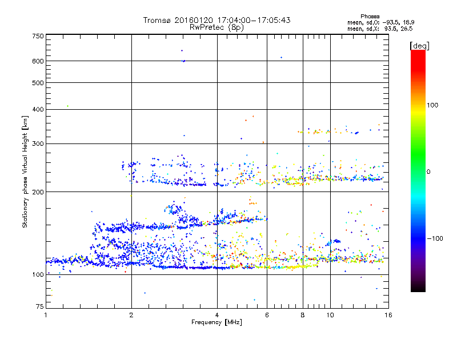Click the 'mean, sd,X: 93.5, 26.5' text
The width and height of the screenshot is (457, 343).
click(x=380, y=29)
